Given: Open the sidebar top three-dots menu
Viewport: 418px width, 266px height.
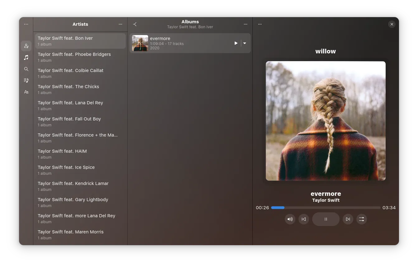Looking at the screenshot, I should [26, 24].
